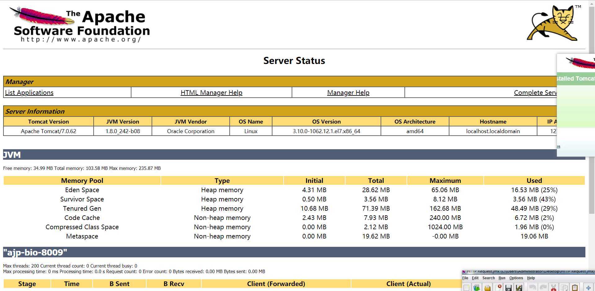Click the 16.53 MB (25%) used value

[x=534, y=190]
